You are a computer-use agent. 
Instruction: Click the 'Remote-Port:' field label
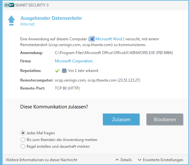click(x=33, y=88)
